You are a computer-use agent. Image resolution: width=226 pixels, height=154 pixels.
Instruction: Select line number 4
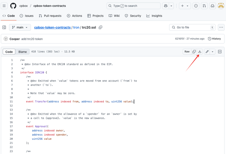pos(12,73)
